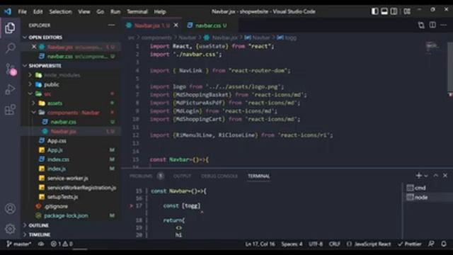Launch a new terminal with plus icon
Viewport: 453px width, 255px height.
tap(418, 176)
